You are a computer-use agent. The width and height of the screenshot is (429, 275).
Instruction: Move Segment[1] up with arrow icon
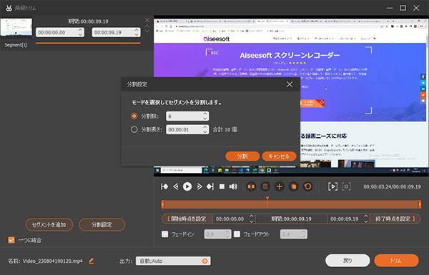(147, 26)
